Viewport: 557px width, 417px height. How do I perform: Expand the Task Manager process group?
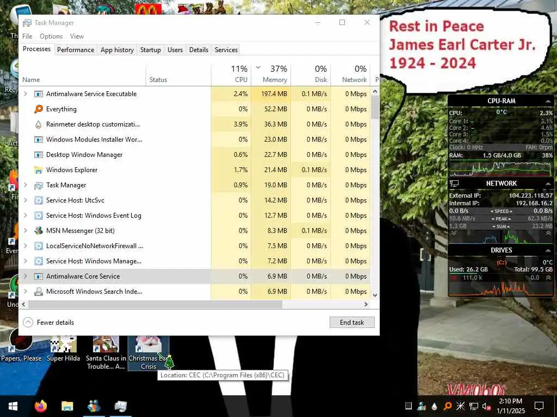(25, 185)
